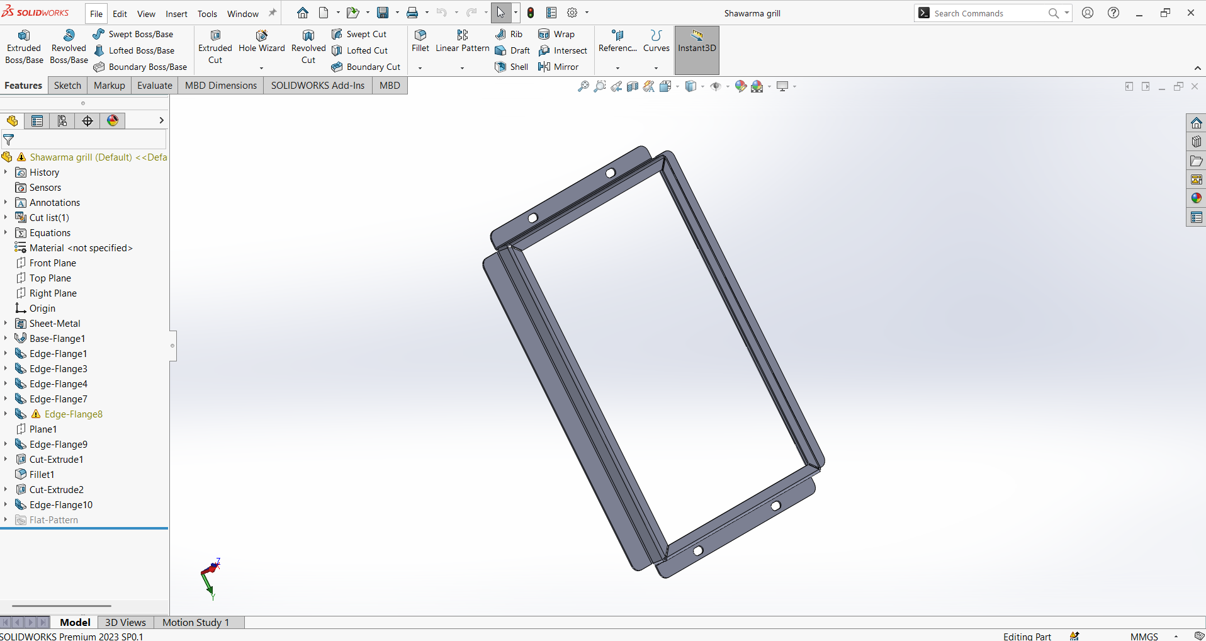Open the Hole Wizard dropdown arrow
This screenshot has height=641, width=1206.
pyautogui.click(x=261, y=68)
